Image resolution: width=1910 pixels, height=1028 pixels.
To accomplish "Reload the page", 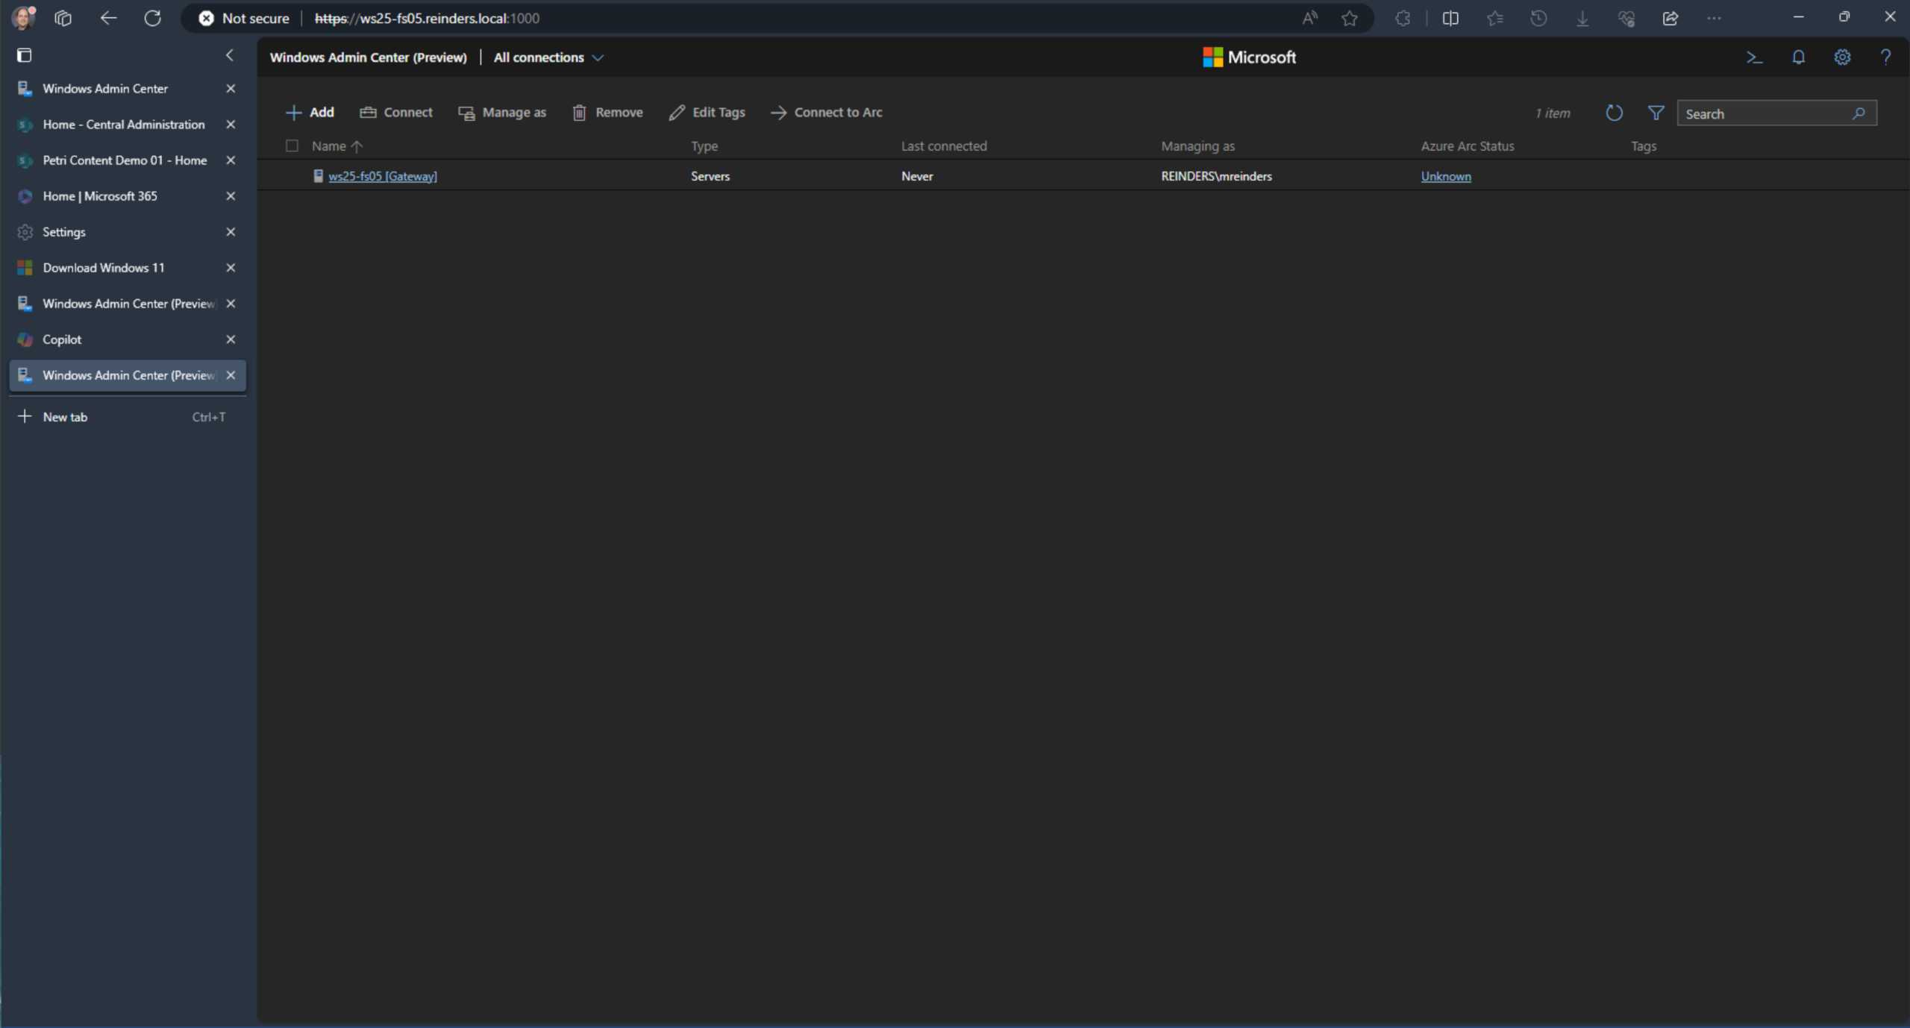I will (x=152, y=18).
